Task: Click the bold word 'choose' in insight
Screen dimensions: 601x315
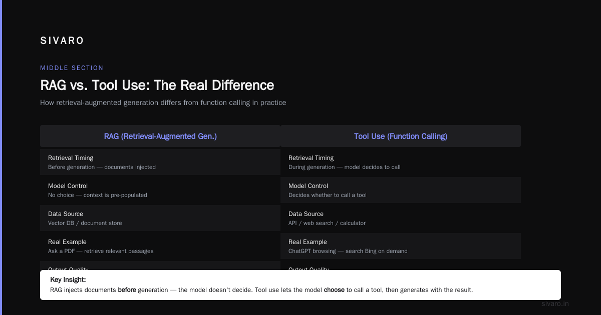Action: [334, 290]
